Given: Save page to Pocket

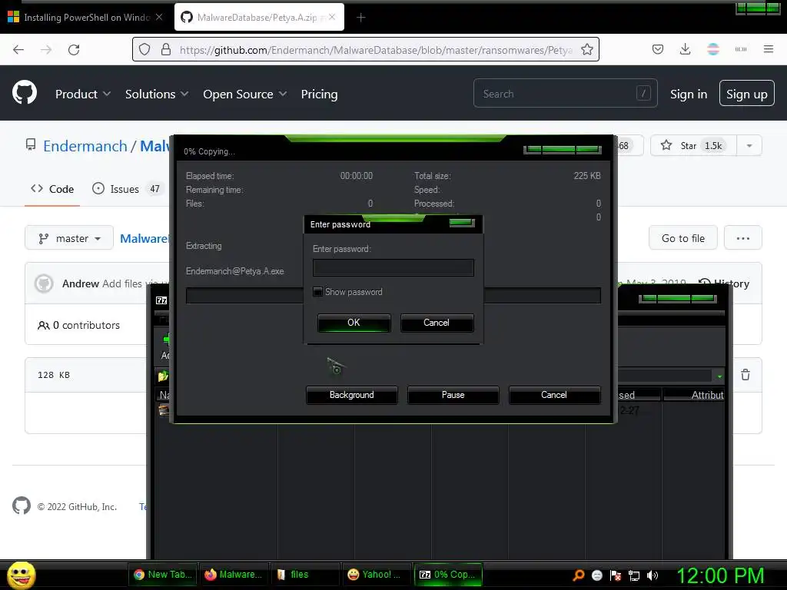Looking at the screenshot, I should [x=658, y=49].
